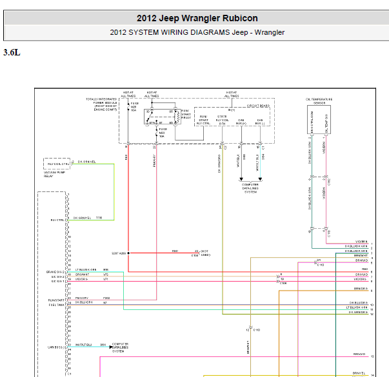389x377 pixels.
Task: Click 'COMPUTER DATA LINES SYSTEM' beside pin 33 arrow
Action: pos(120,348)
